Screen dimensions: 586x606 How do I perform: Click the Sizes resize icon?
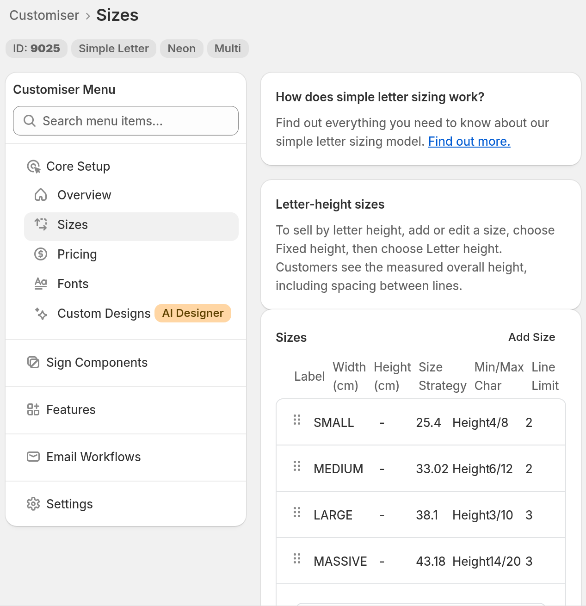pyautogui.click(x=41, y=224)
